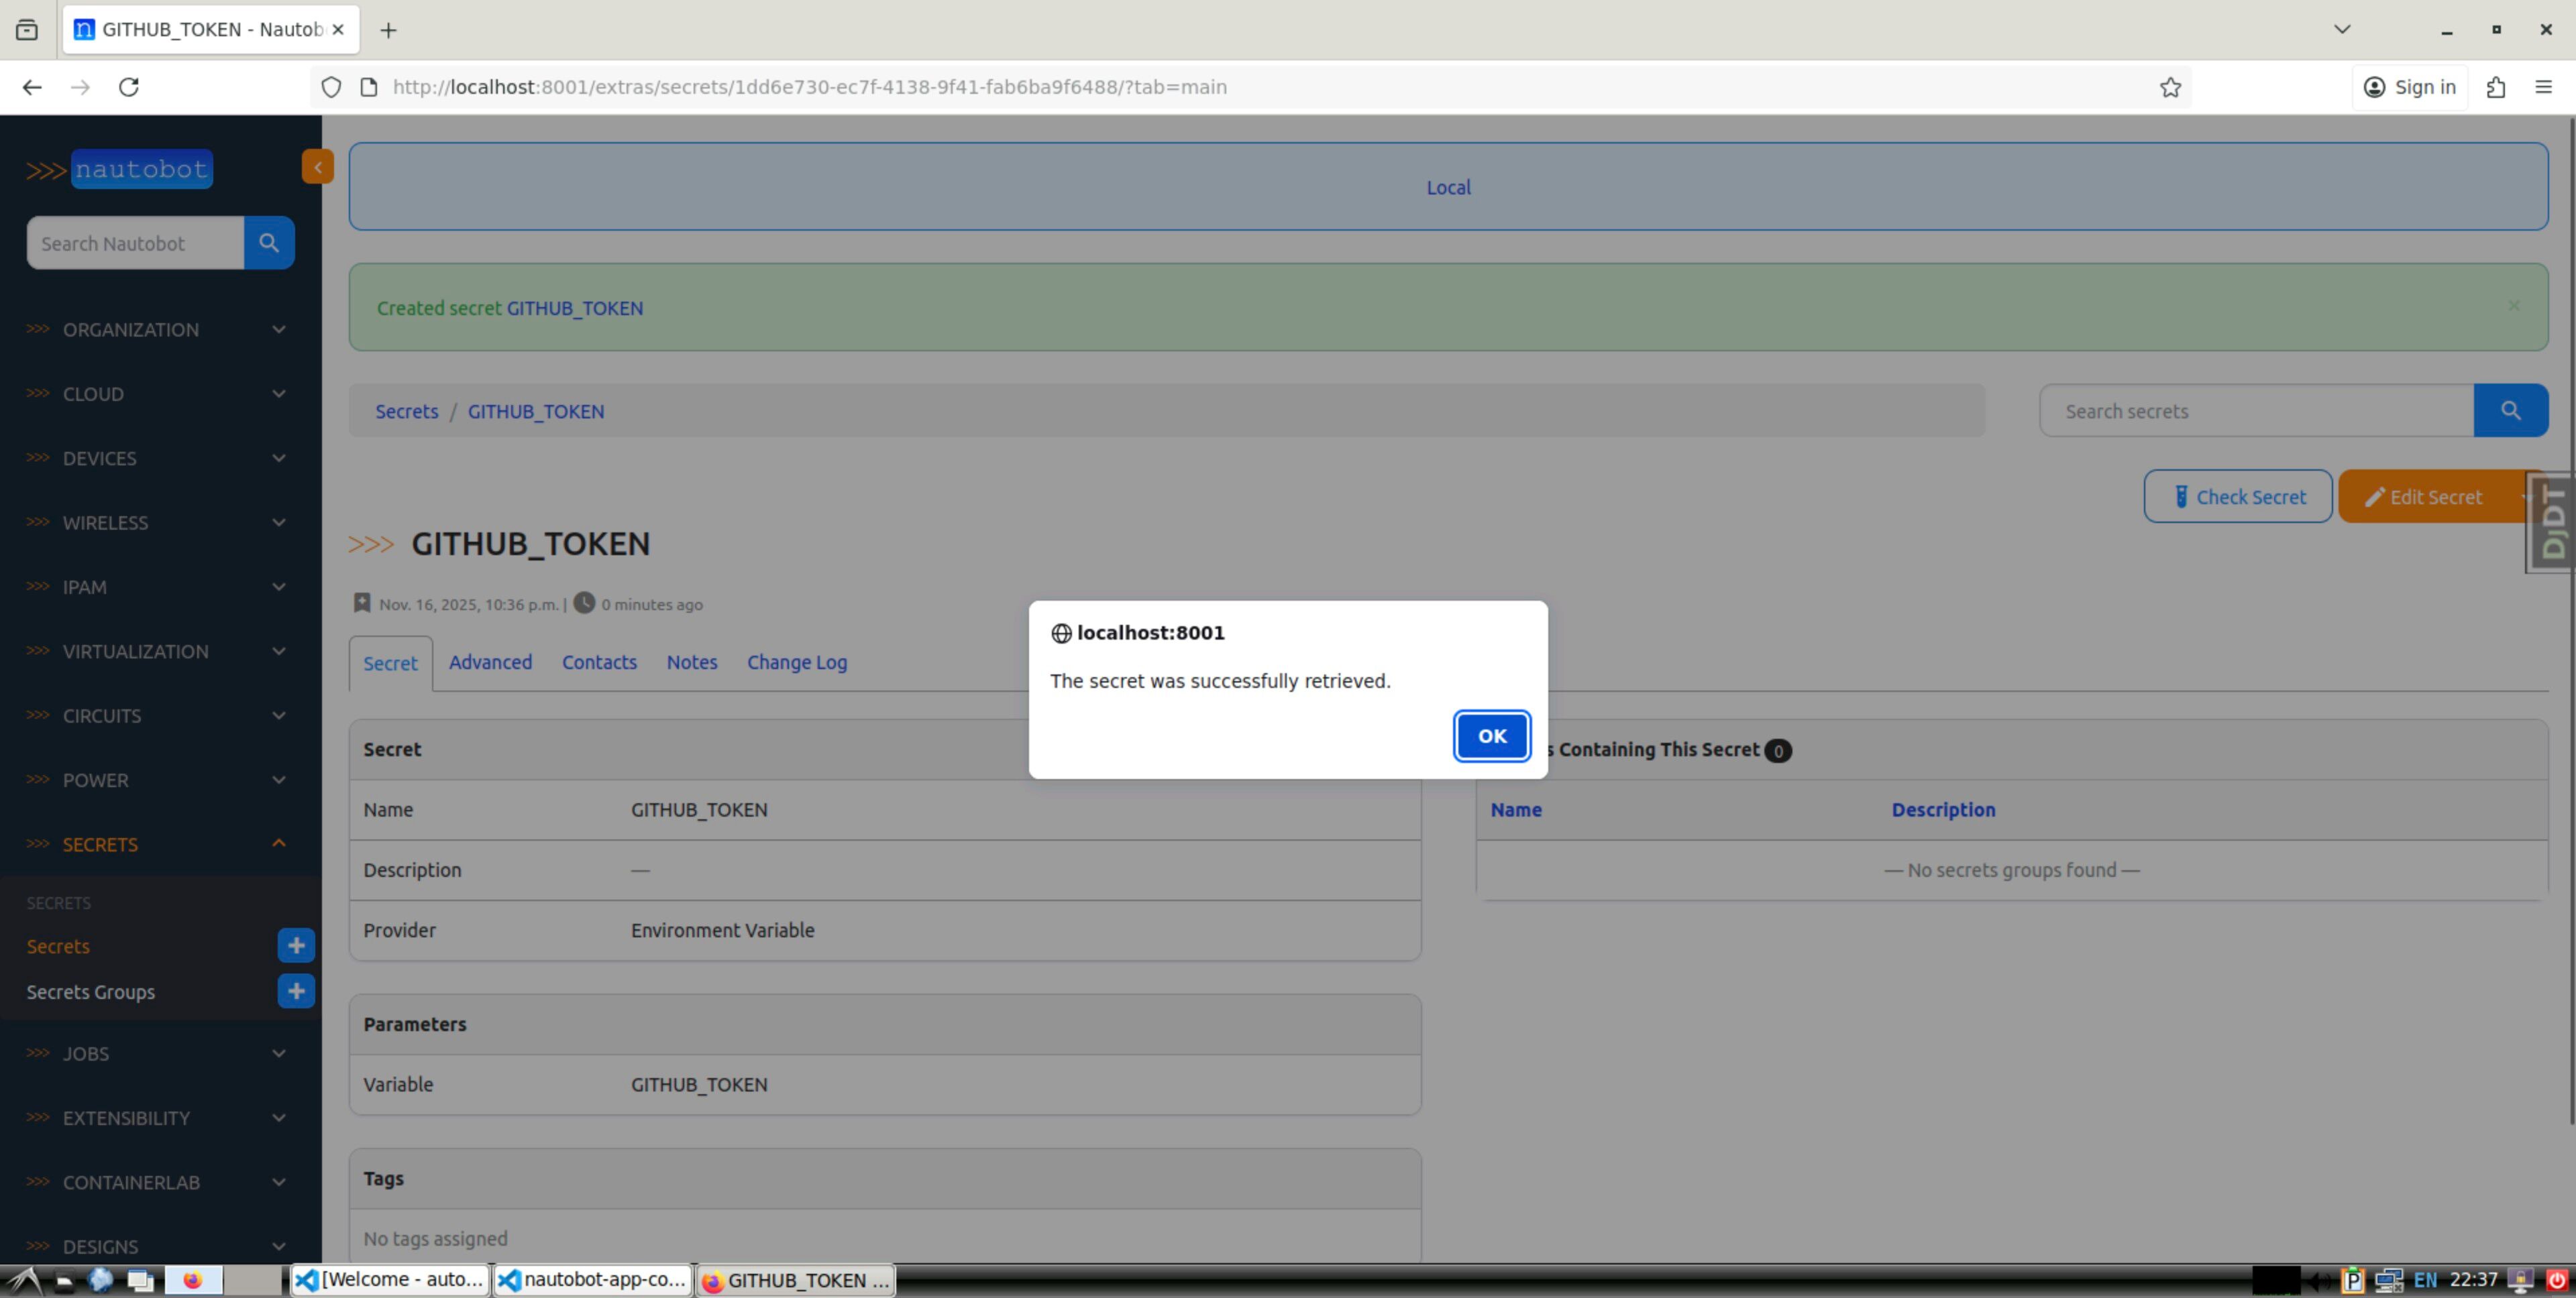Viewport: 2576px width, 1298px height.
Task: Click the blue search secrets magnifier button
Action: pos(2509,411)
